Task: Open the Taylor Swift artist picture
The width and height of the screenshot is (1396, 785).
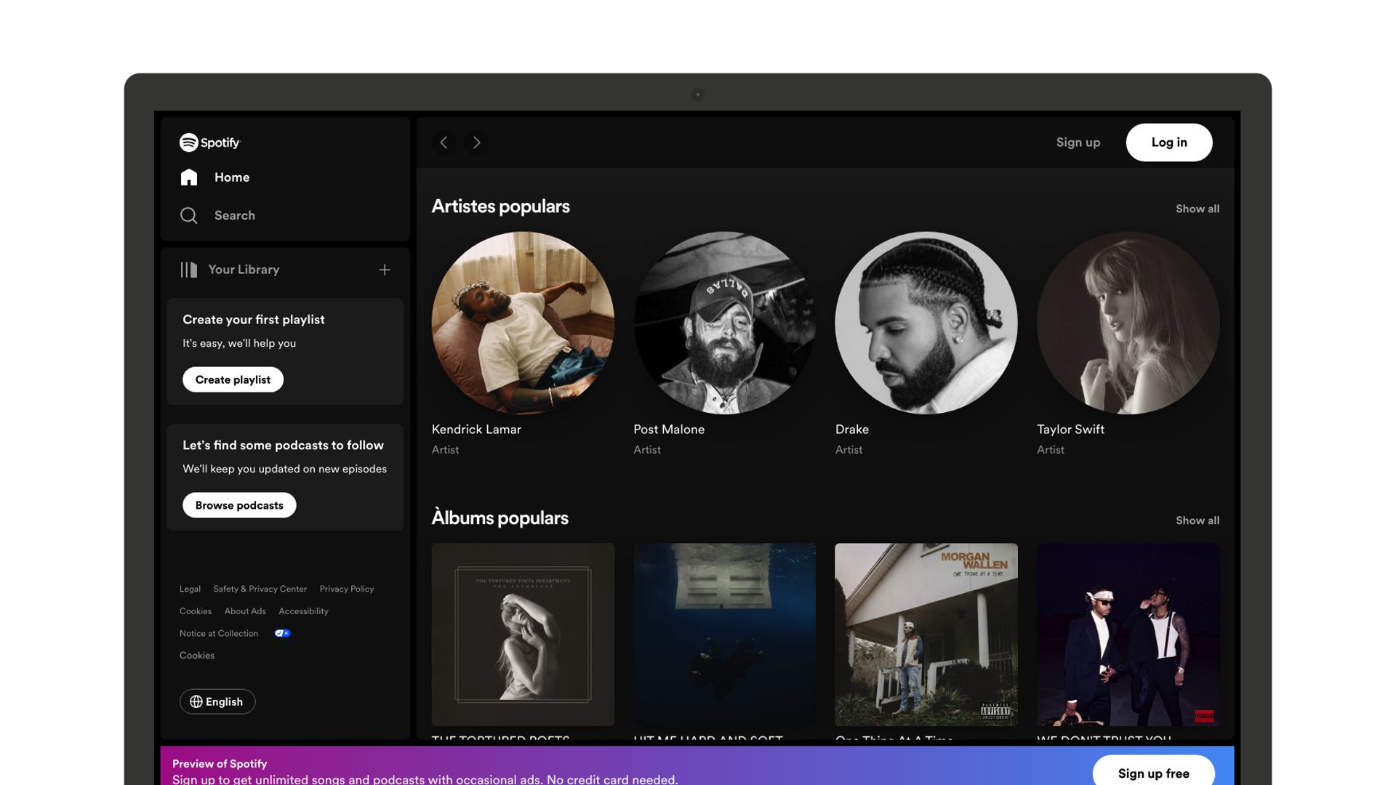Action: tap(1128, 323)
